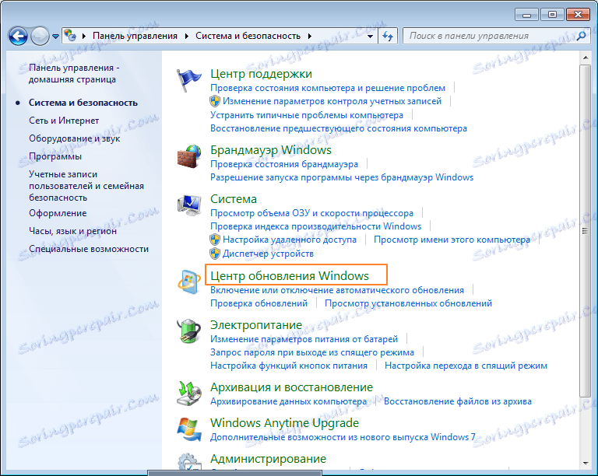Click 'Проверка обновлений' link
The image size is (598, 476).
click(259, 303)
